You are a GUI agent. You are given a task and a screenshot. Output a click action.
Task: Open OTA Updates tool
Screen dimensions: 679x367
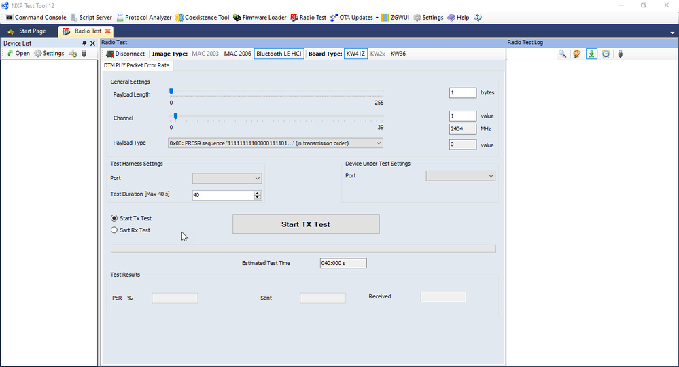coord(351,17)
